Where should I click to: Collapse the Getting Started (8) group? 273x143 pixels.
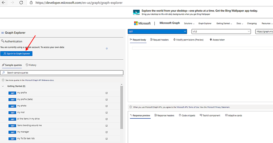click(3, 86)
